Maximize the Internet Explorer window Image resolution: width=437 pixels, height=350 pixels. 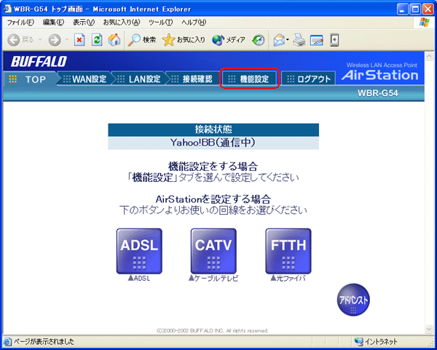click(x=415, y=9)
